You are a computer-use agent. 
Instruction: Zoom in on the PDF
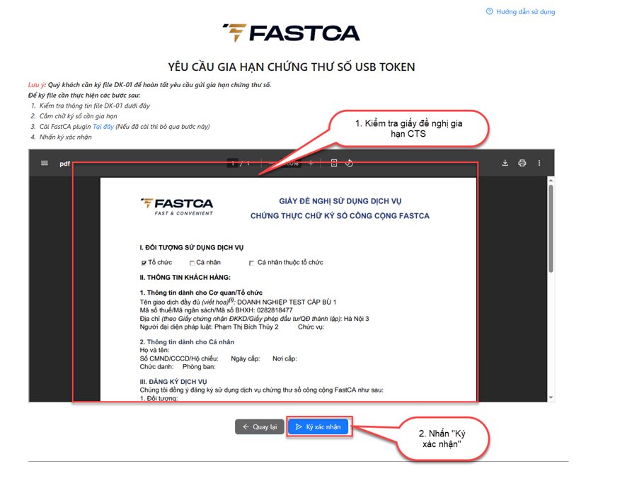click(x=311, y=163)
